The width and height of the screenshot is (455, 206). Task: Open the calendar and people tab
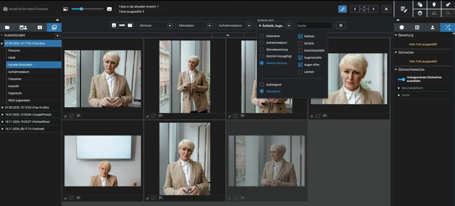point(23,27)
